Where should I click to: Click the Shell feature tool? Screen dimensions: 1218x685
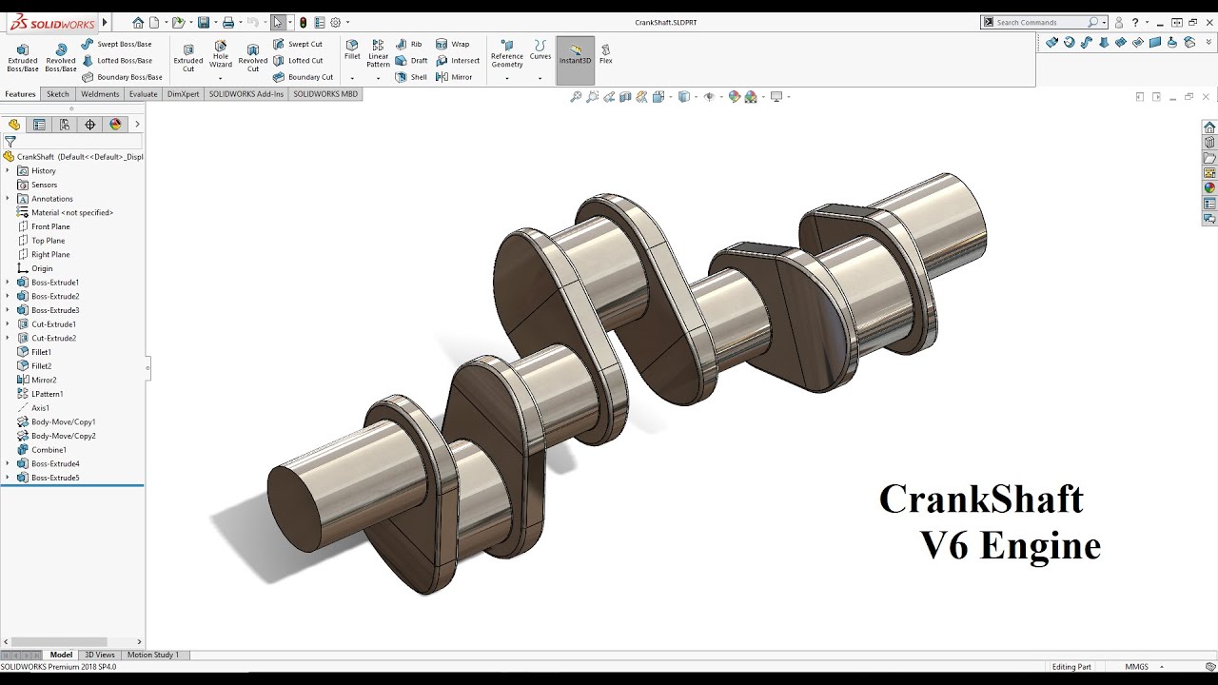(x=411, y=77)
